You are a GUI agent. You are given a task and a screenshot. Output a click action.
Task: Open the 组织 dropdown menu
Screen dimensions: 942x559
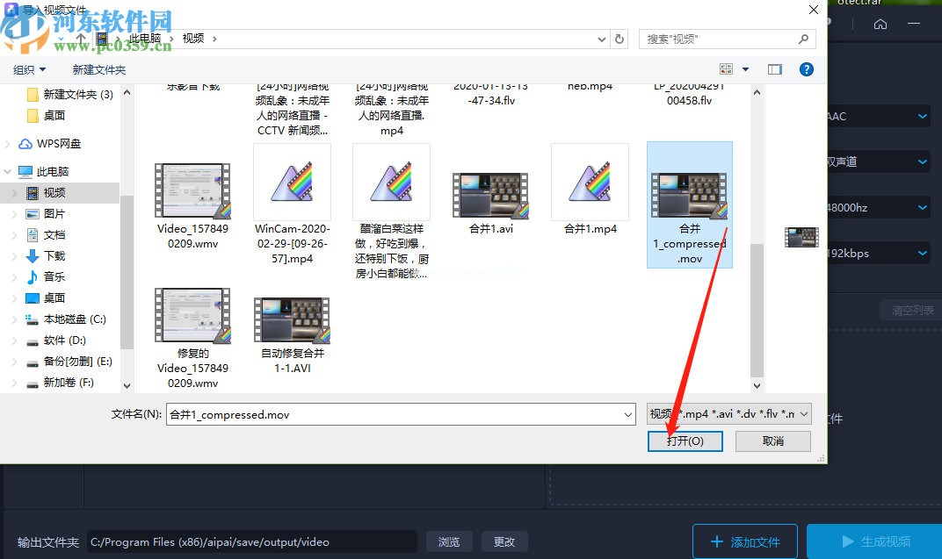click(x=30, y=69)
